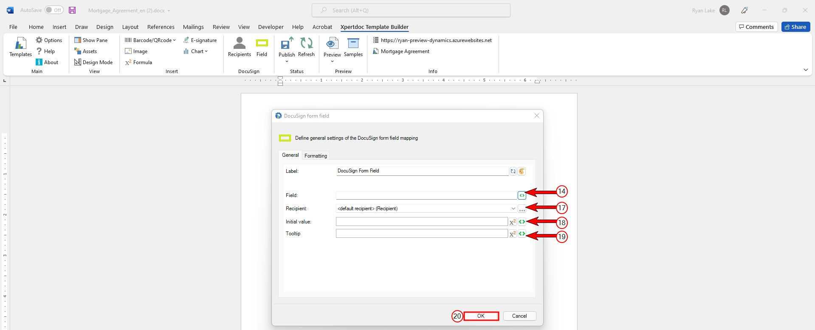Open the Acrobat ribbon tab
This screenshot has height=330, width=815.
click(x=322, y=27)
